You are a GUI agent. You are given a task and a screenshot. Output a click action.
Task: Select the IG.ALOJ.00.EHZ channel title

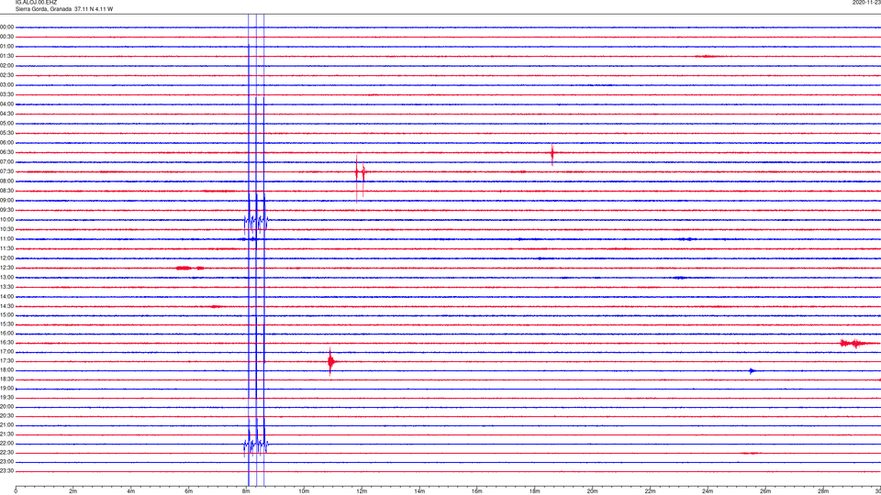[36, 3]
